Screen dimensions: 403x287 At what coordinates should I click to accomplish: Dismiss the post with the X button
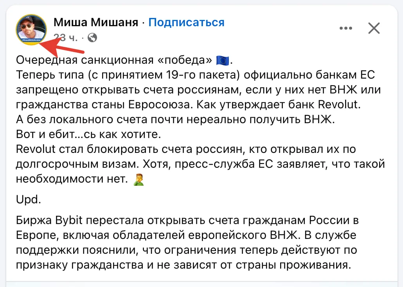[374, 28]
